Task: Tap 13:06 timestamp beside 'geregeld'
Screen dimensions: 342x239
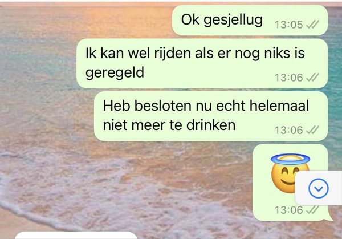Action: 288,78
